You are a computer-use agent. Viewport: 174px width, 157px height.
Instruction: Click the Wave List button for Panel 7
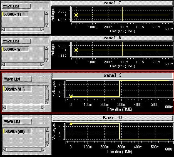click(x=16, y=6)
